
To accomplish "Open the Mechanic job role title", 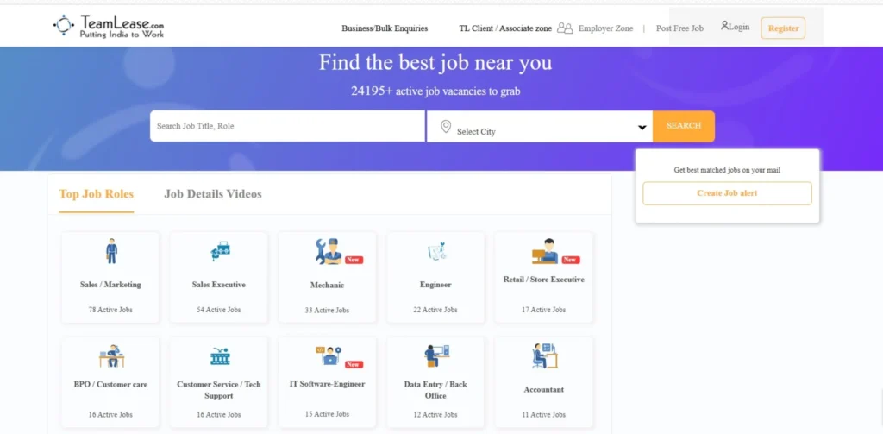I will [327, 286].
